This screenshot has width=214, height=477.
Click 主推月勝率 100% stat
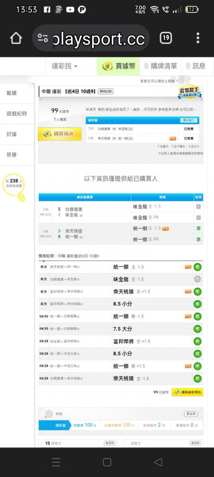[x=119, y=425]
